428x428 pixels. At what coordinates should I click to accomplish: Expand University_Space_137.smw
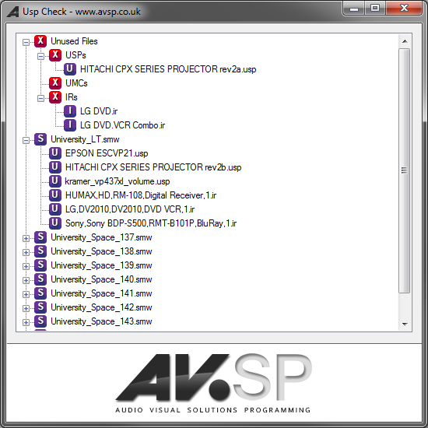pos(26,238)
